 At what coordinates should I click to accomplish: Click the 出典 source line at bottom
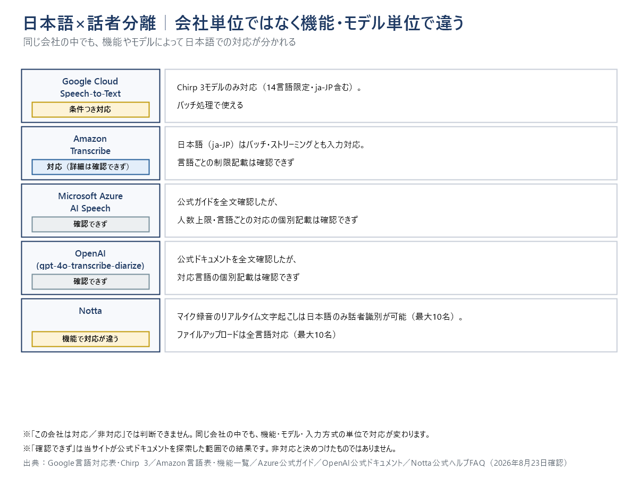[x=296, y=463]
